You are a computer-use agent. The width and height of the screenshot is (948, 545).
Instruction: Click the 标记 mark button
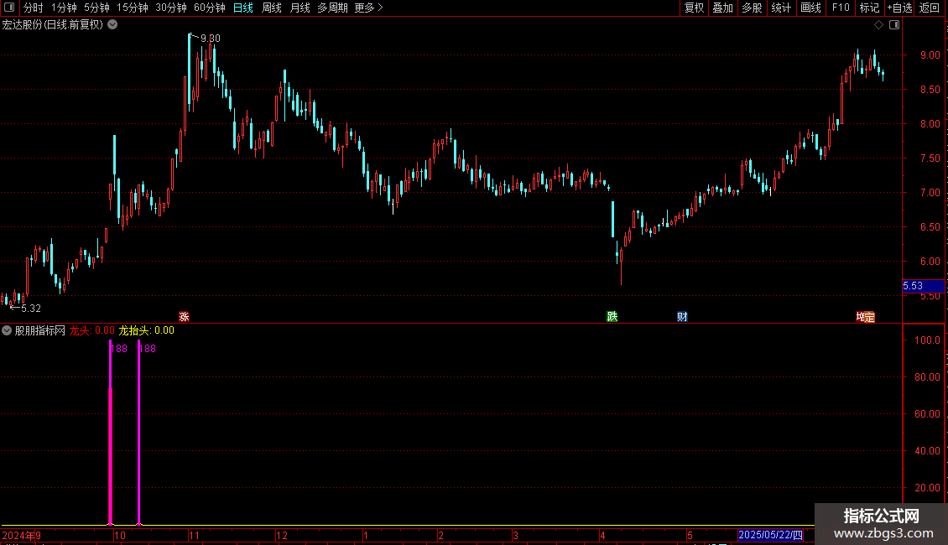coord(869,8)
